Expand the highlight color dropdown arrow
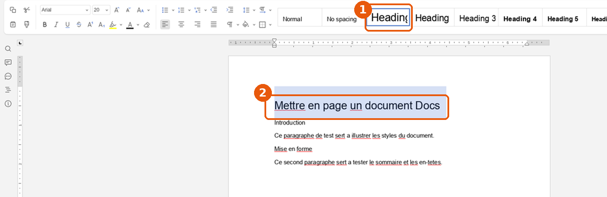 pyautogui.click(x=121, y=25)
